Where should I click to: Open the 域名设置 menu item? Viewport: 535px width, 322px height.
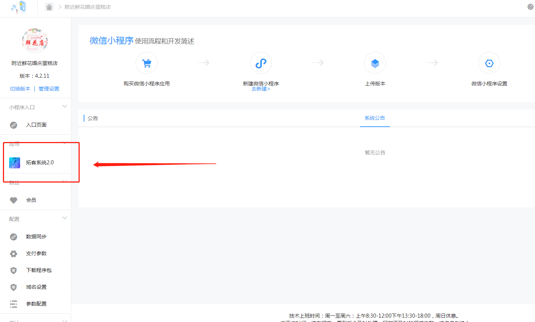[x=35, y=287]
